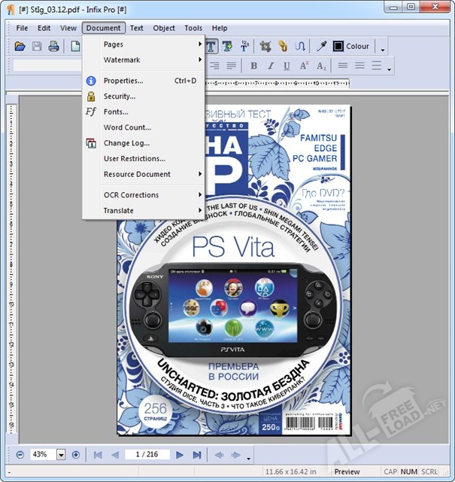Click the zoom in plus button
The height and width of the screenshot is (482, 455).
click(75, 455)
